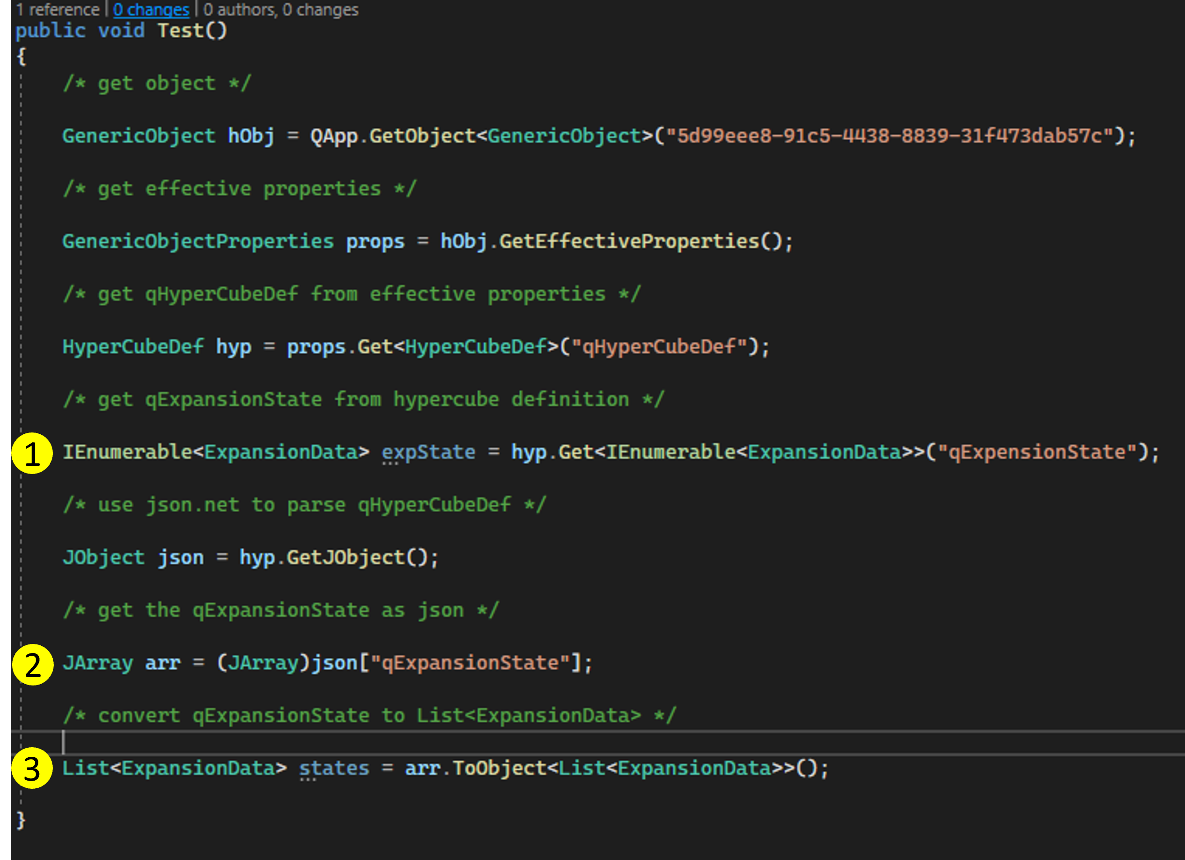This screenshot has width=1185, height=860.
Task: Click the yellow circle marker number 2
Action: [32, 665]
